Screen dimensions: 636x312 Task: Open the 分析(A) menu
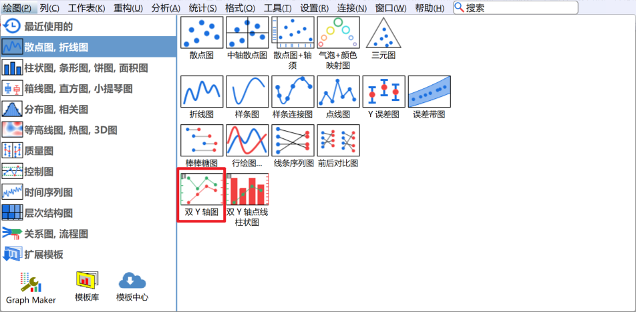(166, 8)
